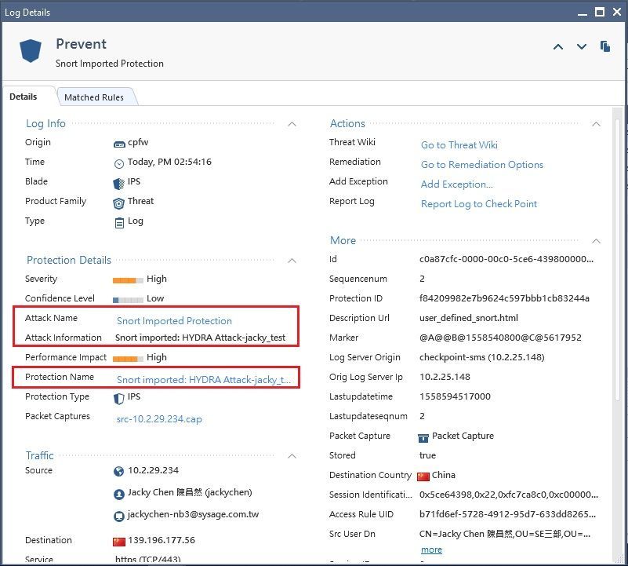Select the Details tab
Viewport: 628px width, 566px height.
point(24,97)
